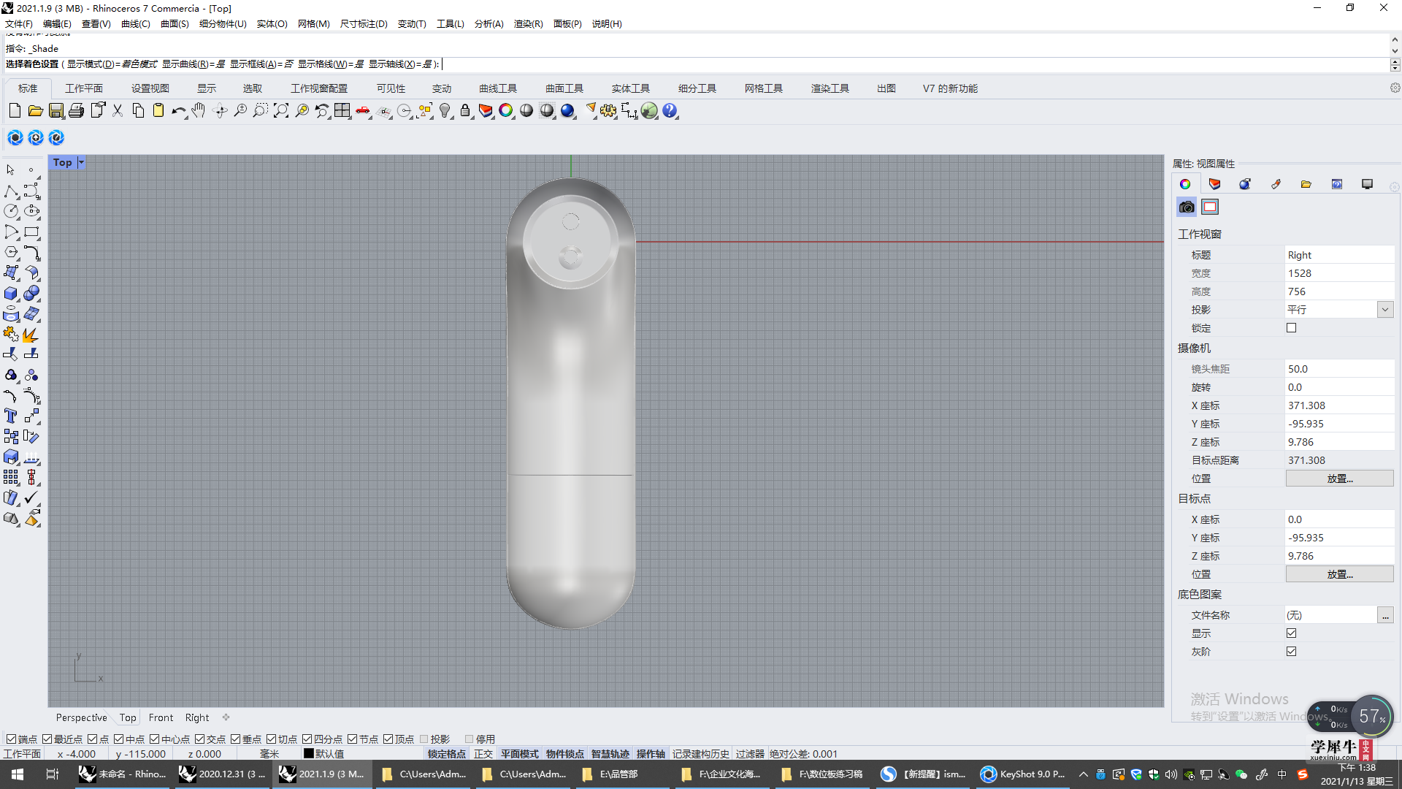Viewport: 1402px width, 789px height.
Task: Click the Explode icon in left sidebar
Action: pos(31,335)
